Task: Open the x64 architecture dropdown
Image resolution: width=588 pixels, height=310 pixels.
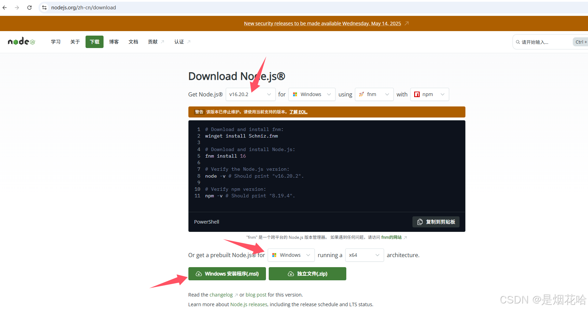Action: pos(365,255)
